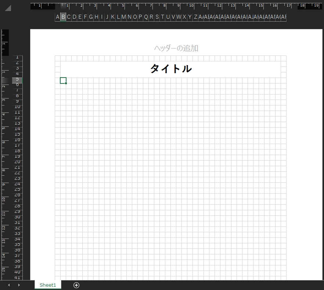Select the merged タイトル title cell
The image size is (324, 290).
(x=170, y=69)
